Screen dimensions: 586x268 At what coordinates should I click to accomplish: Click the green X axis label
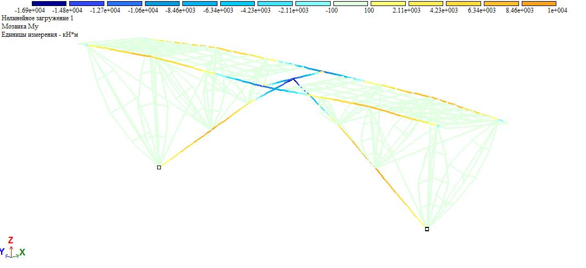coord(23,252)
